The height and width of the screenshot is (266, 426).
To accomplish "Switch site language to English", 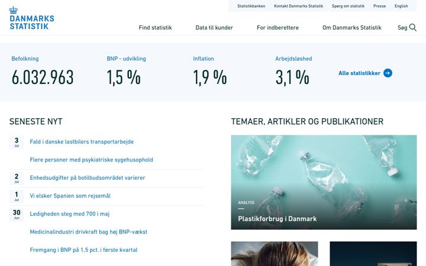I will (x=401, y=6).
